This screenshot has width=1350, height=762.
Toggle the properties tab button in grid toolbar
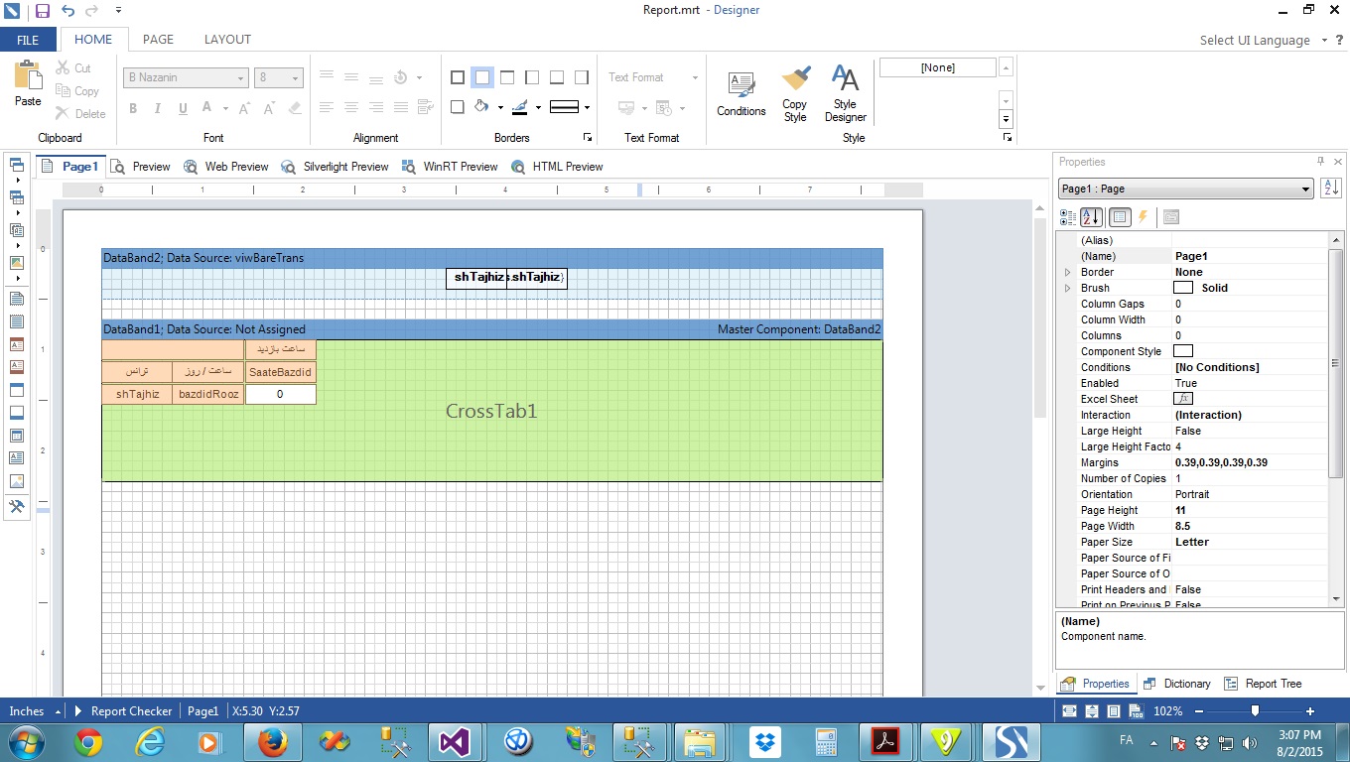click(x=1120, y=216)
